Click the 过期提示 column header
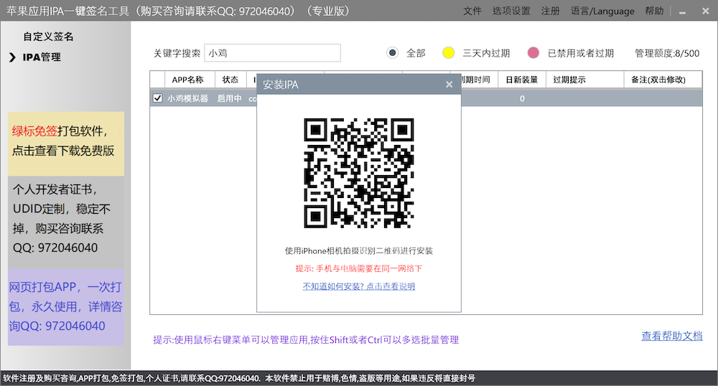718x386 pixels. tap(584, 80)
